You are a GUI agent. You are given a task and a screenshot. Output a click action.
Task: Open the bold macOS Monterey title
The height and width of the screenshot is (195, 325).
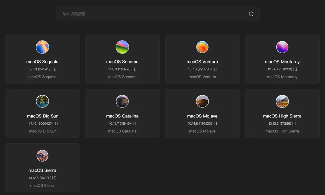click(x=282, y=62)
